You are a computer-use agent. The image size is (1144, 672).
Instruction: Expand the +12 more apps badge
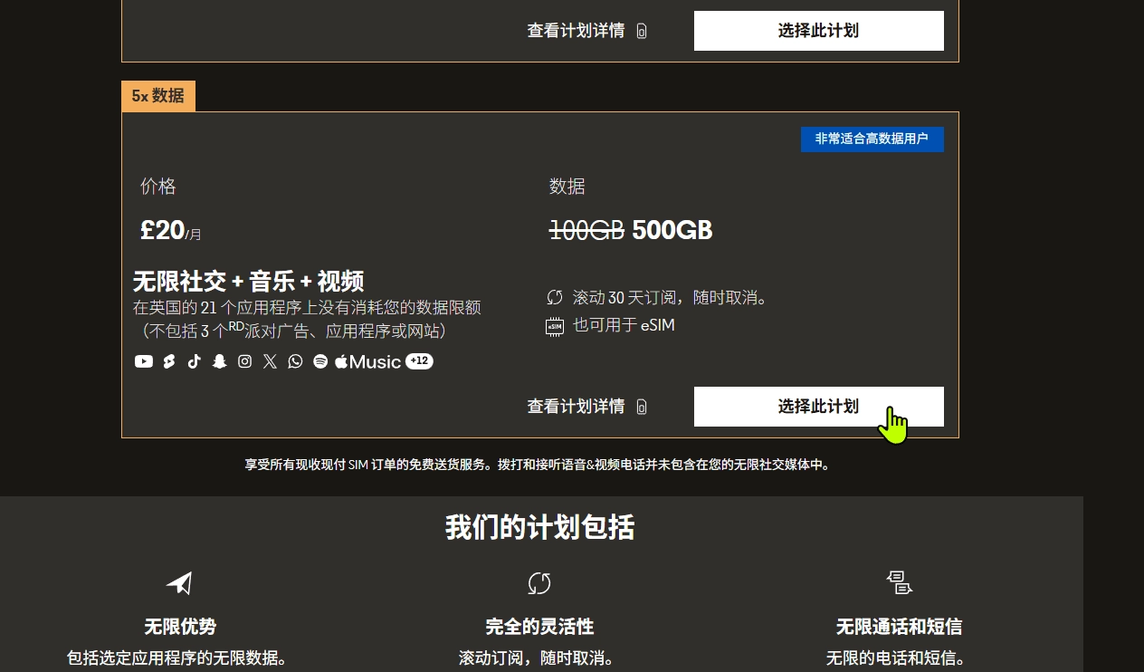(x=419, y=361)
